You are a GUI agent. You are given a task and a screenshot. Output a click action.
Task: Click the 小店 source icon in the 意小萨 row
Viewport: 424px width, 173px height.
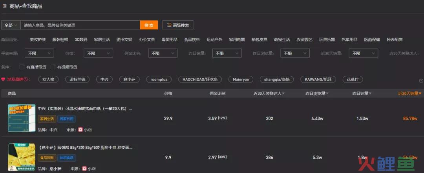84,169
